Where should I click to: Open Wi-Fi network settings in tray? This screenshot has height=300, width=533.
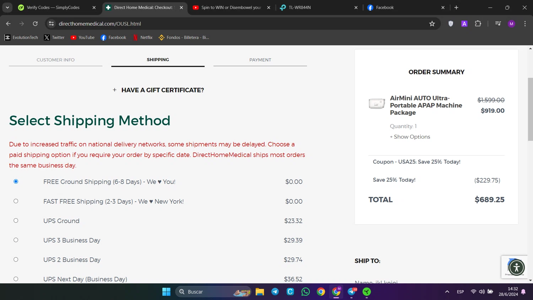473,292
